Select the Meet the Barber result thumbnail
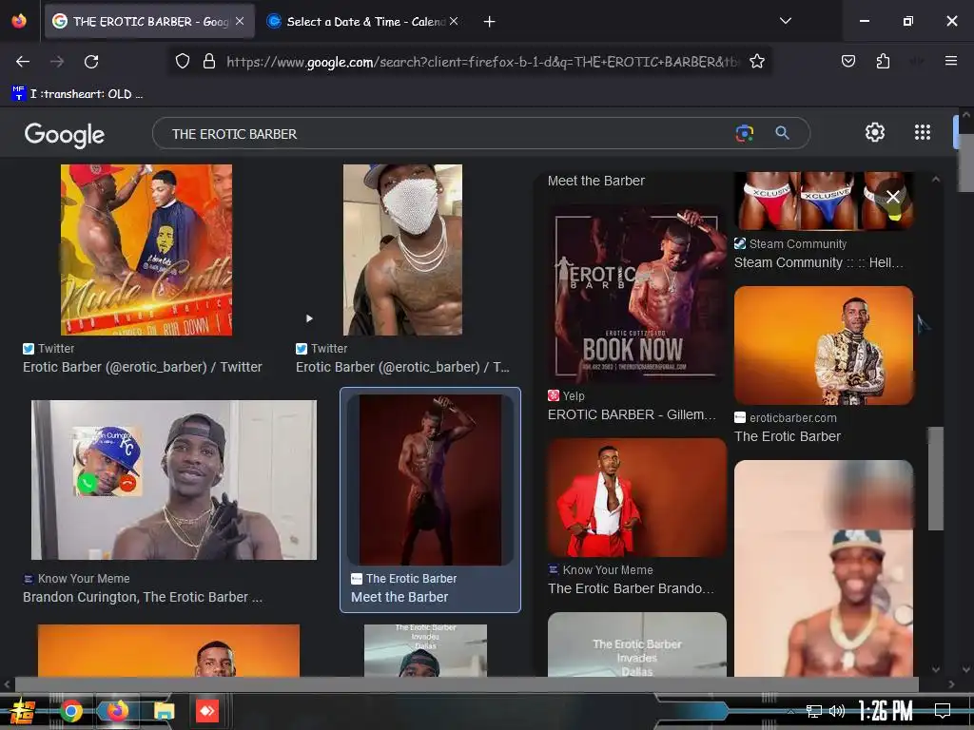The height and width of the screenshot is (730, 974). point(431,480)
